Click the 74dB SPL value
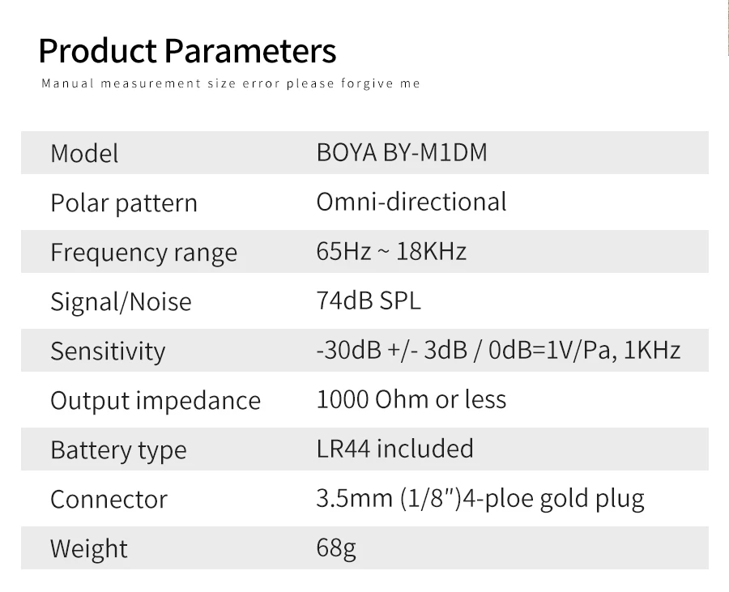This screenshot has height=592, width=729. [369, 300]
